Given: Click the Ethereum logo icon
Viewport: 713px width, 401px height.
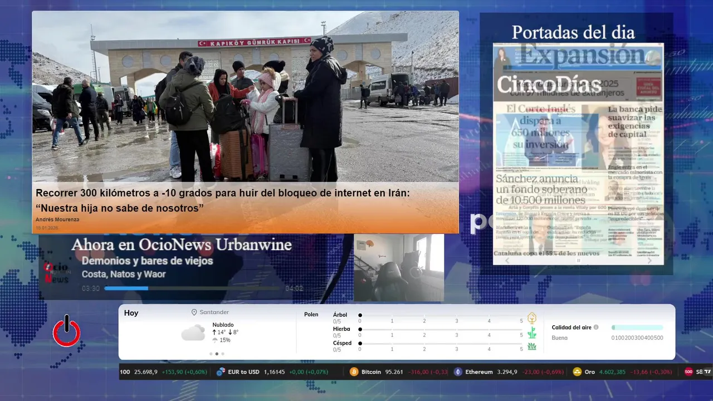Looking at the screenshot, I should [458, 372].
